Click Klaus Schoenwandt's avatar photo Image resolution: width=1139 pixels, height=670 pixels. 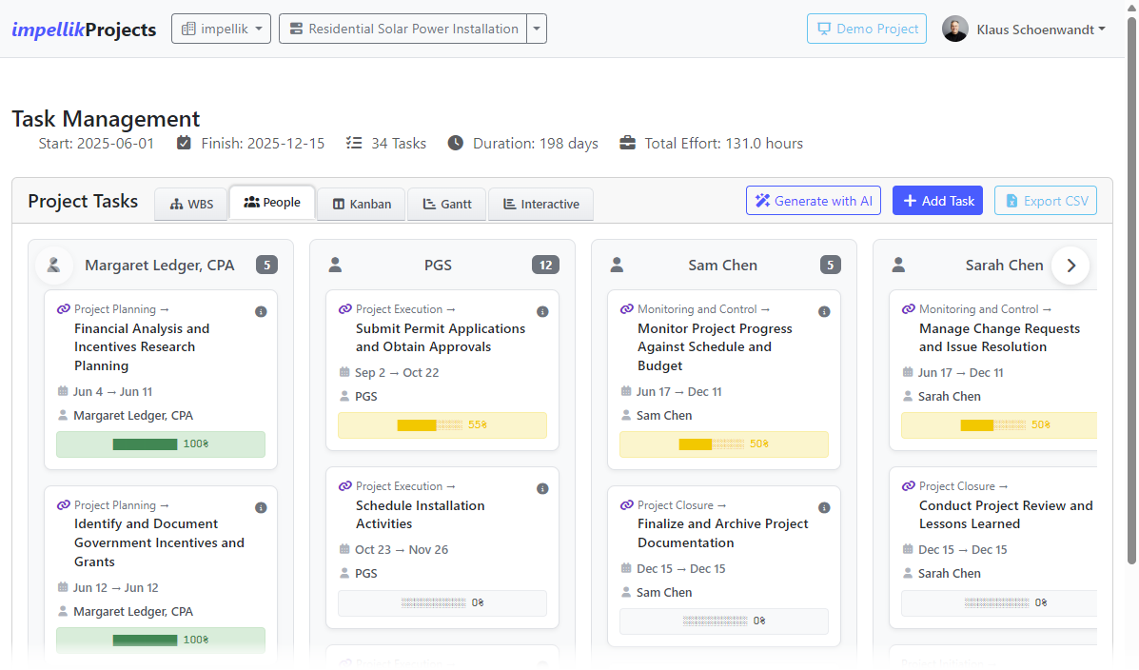955,30
